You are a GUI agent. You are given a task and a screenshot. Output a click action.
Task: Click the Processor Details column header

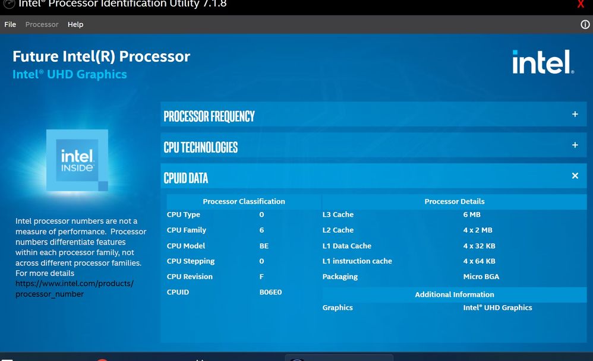tap(454, 201)
